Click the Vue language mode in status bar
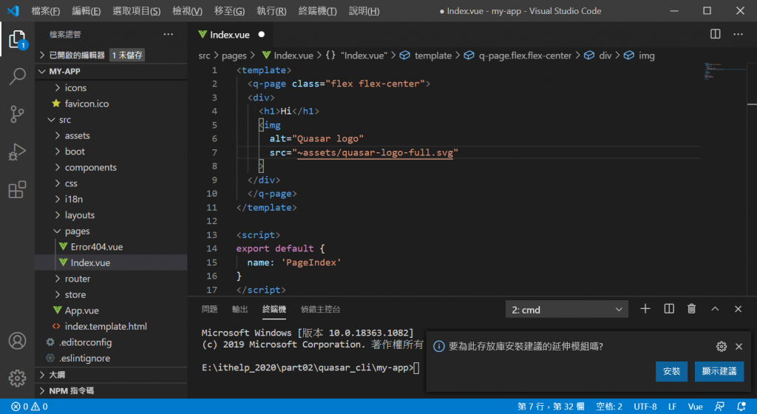 tap(695, 407)
